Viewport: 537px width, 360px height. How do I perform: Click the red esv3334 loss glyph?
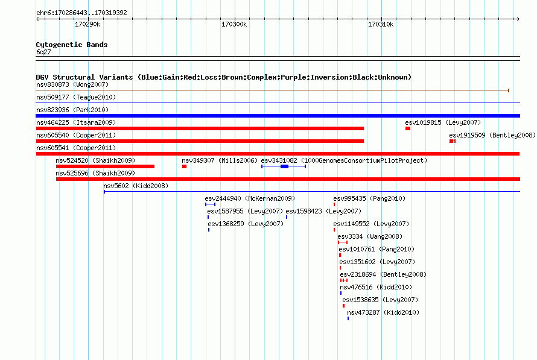(343, 242)
